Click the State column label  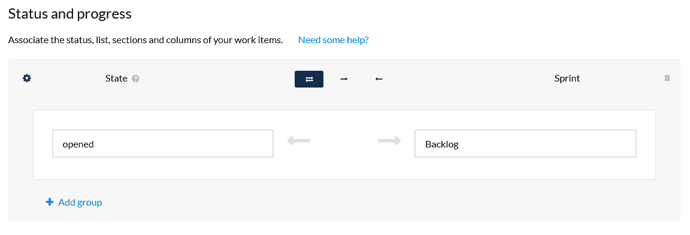[x=116, y=79]
